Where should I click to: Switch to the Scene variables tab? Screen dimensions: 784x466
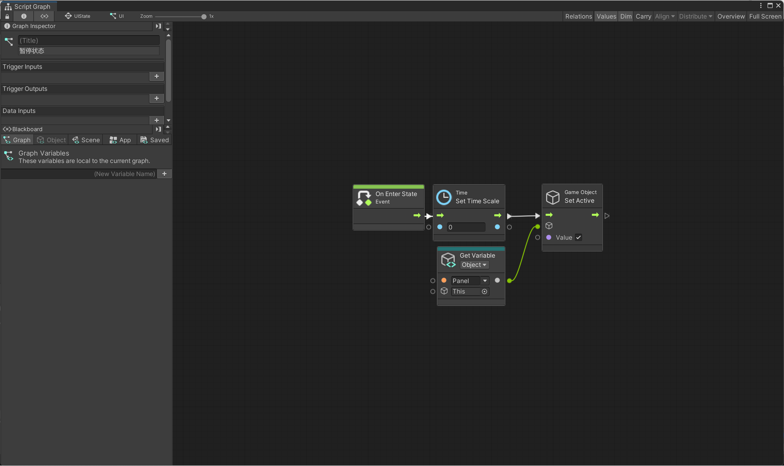[x=86, y=140]
